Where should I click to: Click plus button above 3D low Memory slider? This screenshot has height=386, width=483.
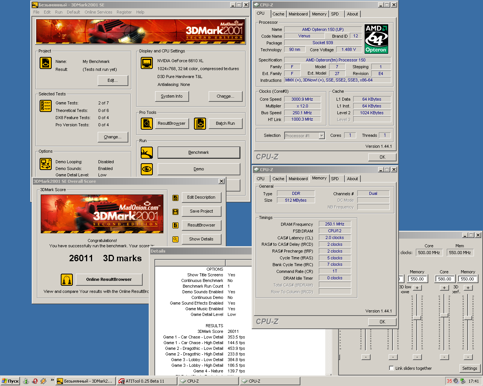tap(417, 288)
